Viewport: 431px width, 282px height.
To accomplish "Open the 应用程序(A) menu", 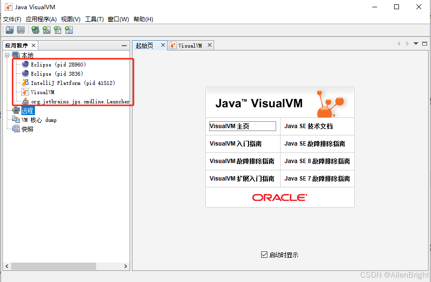I will (x=41, y=19).
